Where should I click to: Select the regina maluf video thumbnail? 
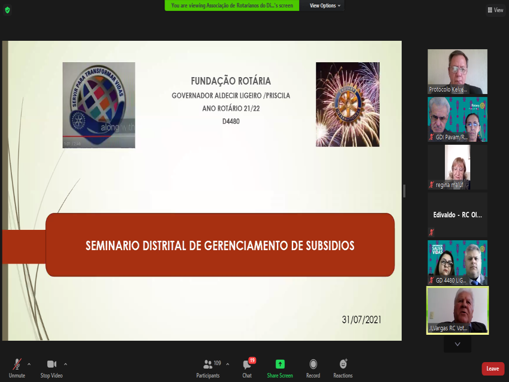point(457,167)
